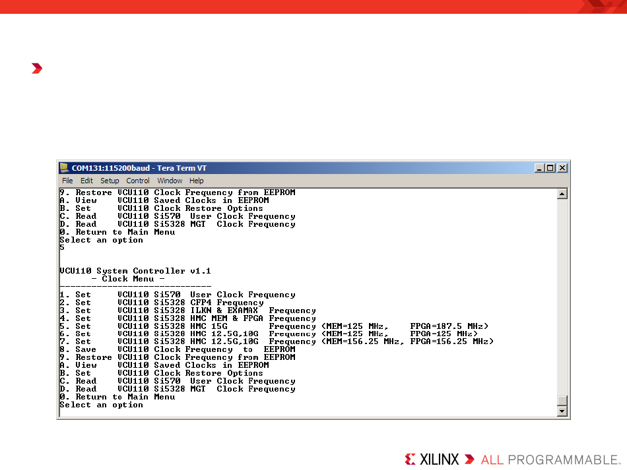This screenshot has height=470, width=627.
Task: Click line '2. Set VCU110 Si5328 CFP4 Frequency'
Action: [x=162, y=303]
